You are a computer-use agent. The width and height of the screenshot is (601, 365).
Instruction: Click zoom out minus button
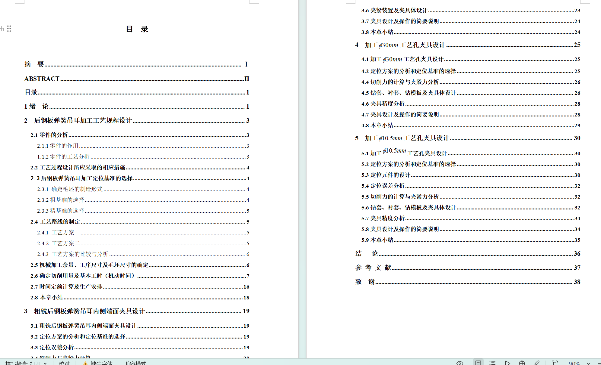(599, 363)
